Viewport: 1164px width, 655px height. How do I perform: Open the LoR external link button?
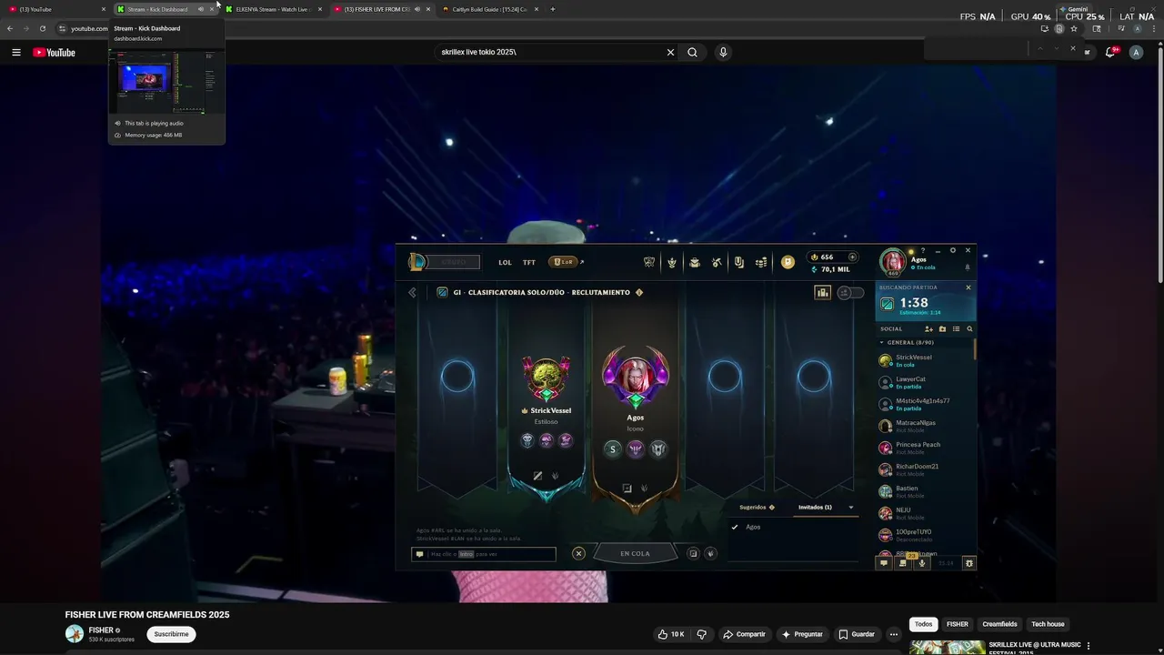pos(567,262)
